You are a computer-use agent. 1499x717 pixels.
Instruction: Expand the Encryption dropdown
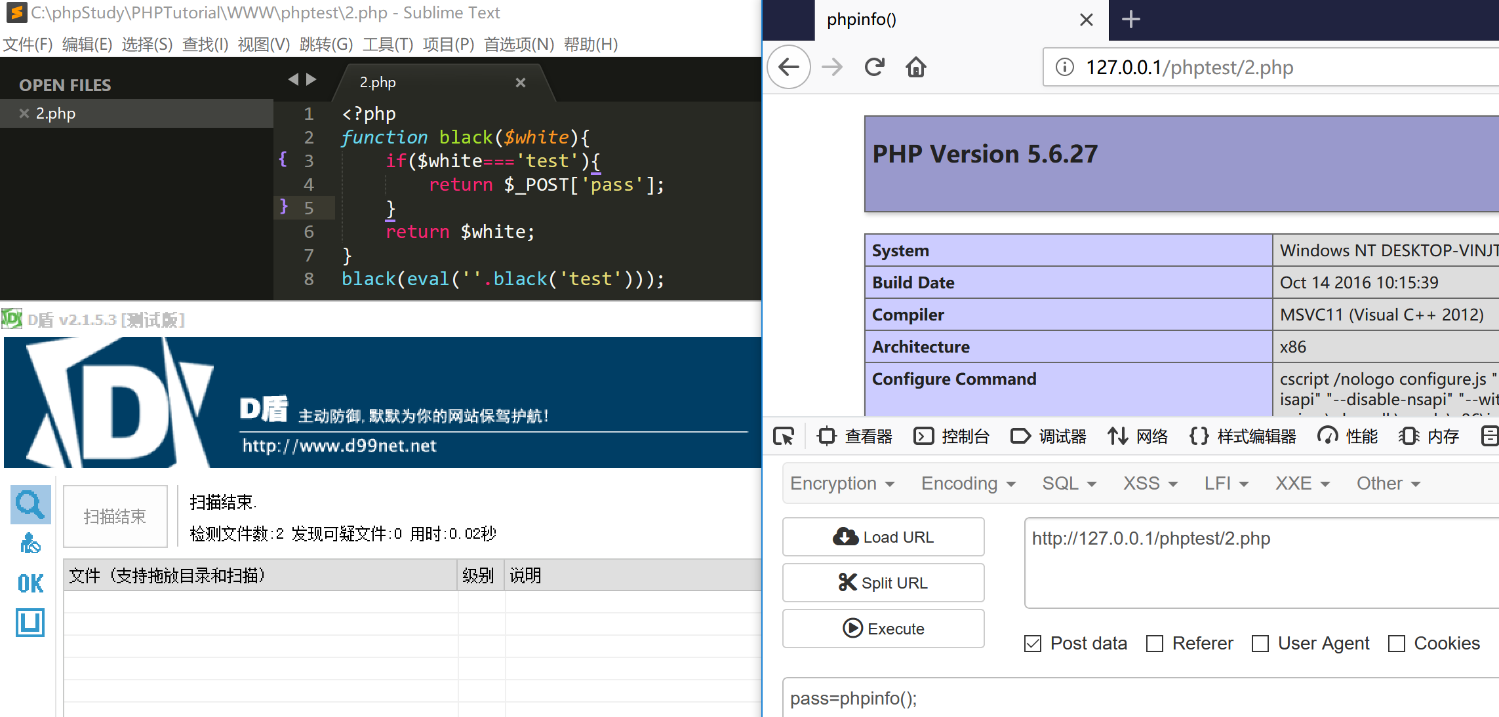pos(842,484)
